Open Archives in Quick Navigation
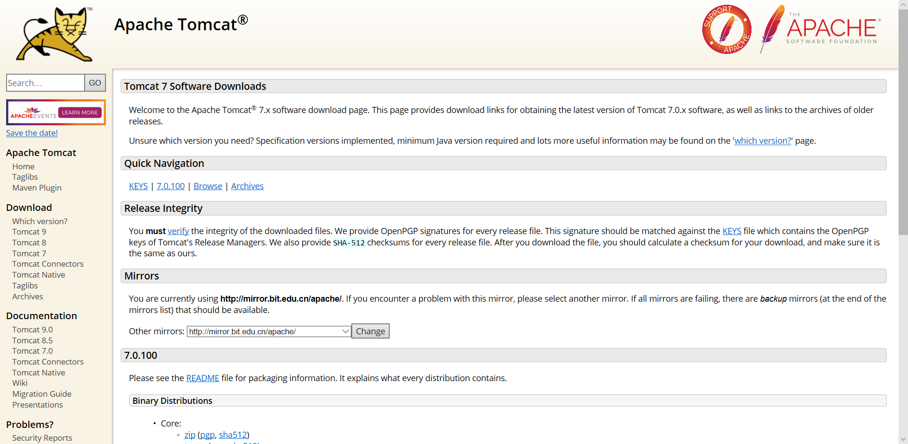 tap(247, 186)
